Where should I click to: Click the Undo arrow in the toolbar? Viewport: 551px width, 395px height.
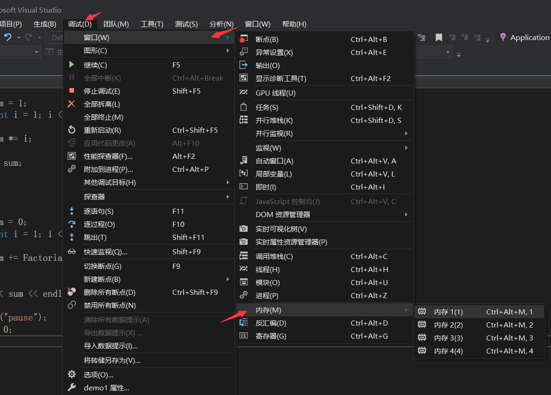[x=8, y=37]
